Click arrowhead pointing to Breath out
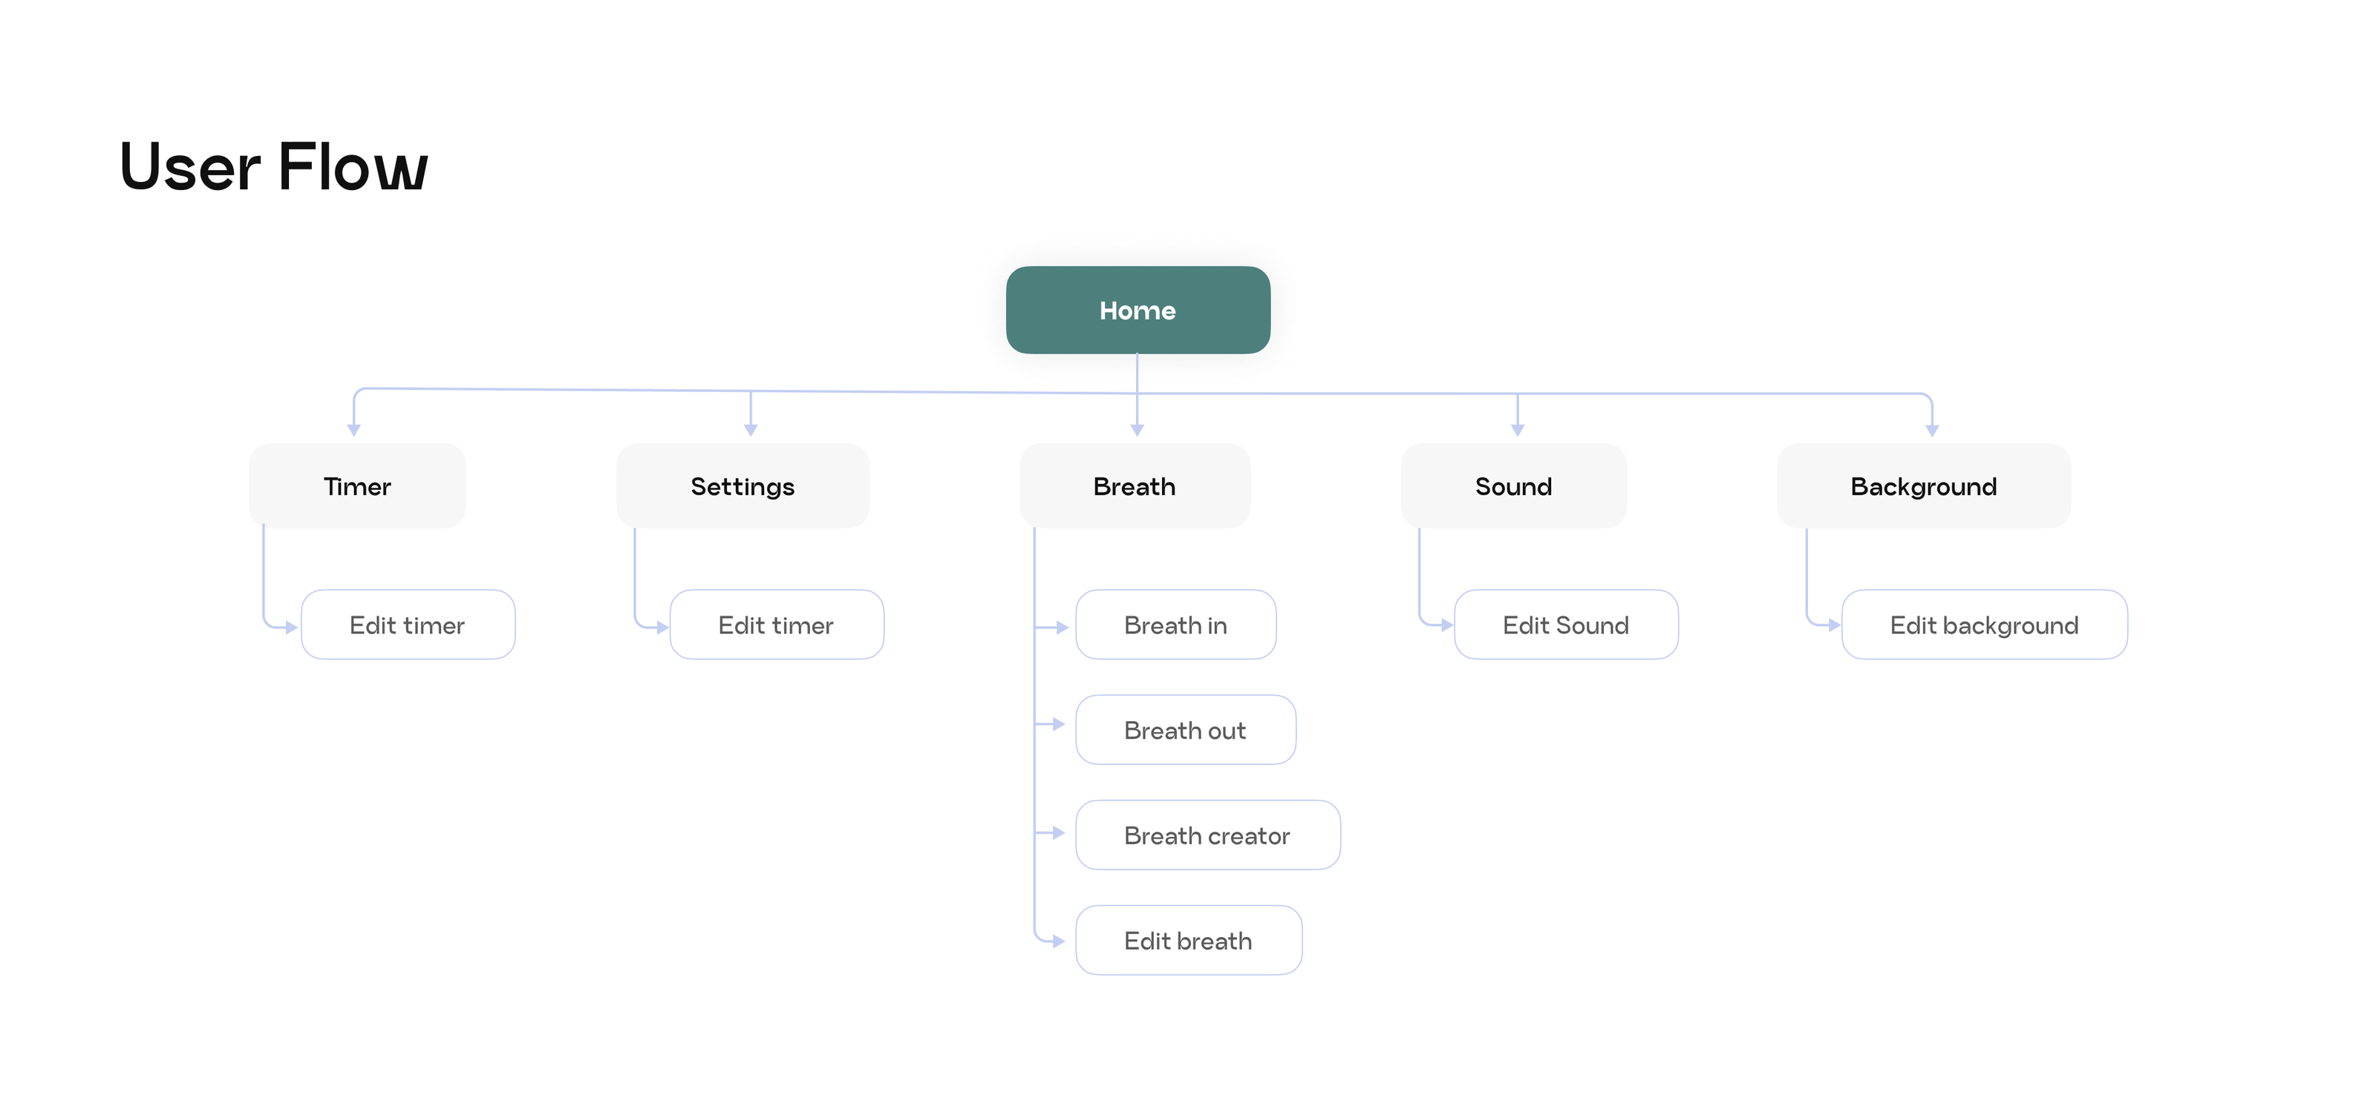The image size is (2376, 1119). pyautogui.click(x=1058, y=724)
